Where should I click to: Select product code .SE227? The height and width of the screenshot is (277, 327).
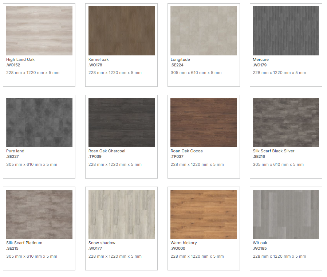[x=12, y=156]
